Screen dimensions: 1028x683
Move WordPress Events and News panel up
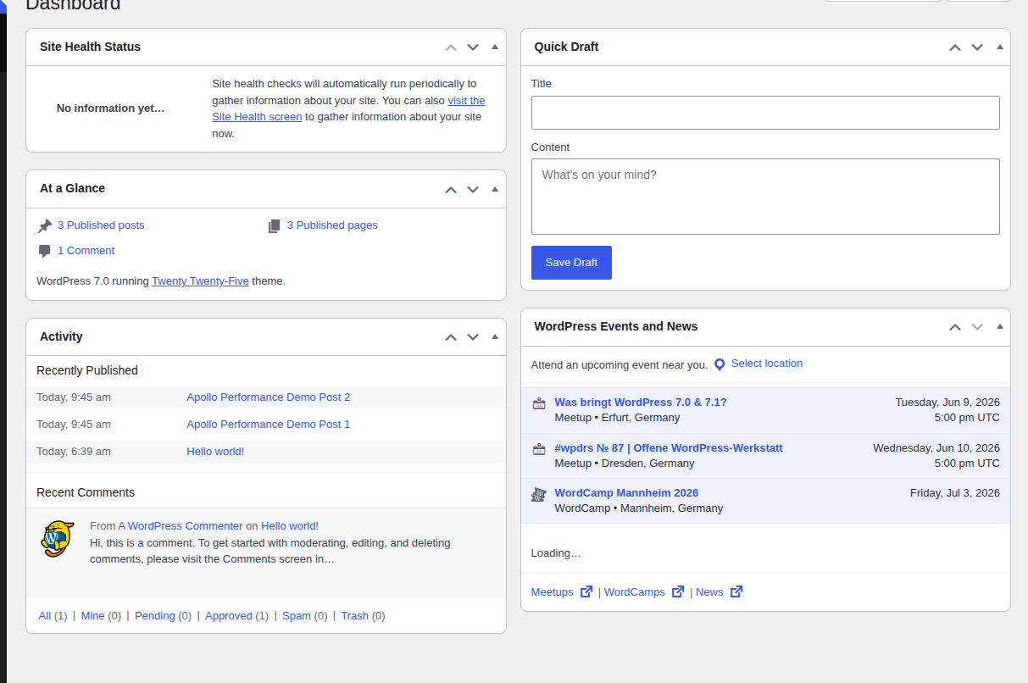point(955,327)
